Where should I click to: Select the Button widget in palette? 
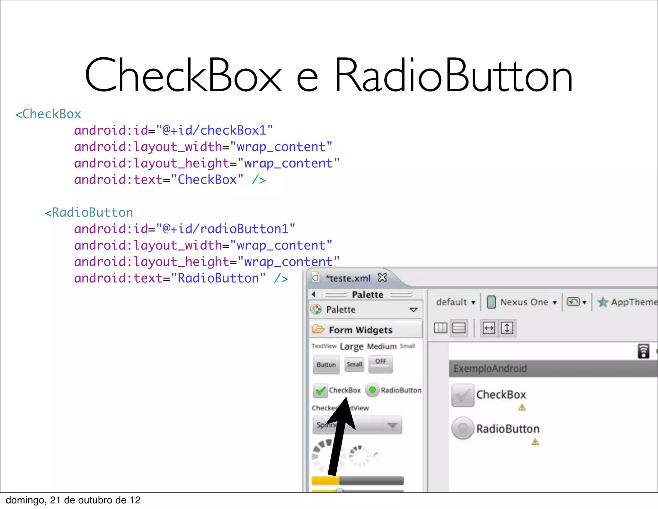[326, 365]
